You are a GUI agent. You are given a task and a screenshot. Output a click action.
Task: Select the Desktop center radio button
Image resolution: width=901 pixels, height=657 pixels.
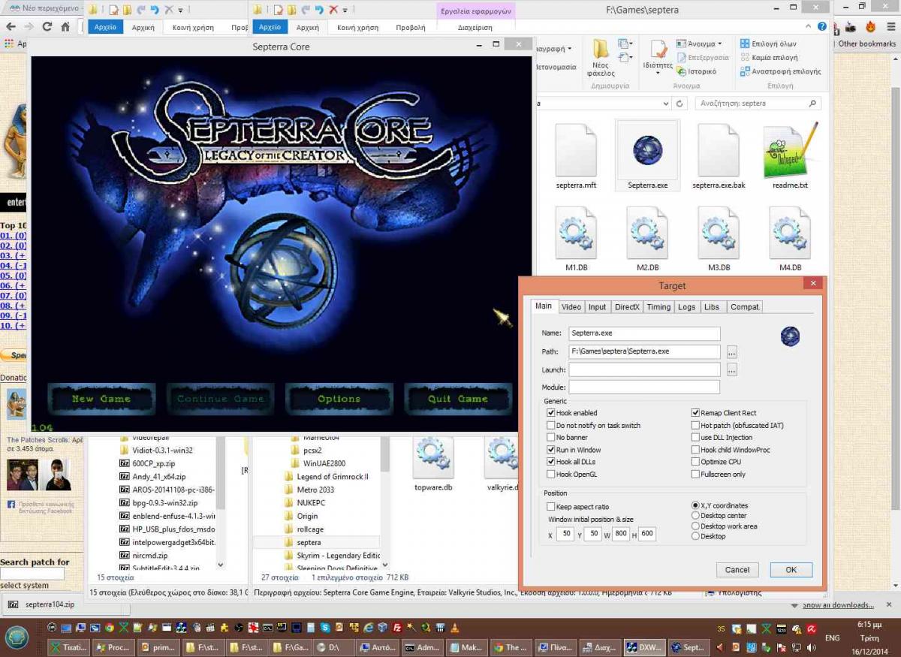click(695, 516)
